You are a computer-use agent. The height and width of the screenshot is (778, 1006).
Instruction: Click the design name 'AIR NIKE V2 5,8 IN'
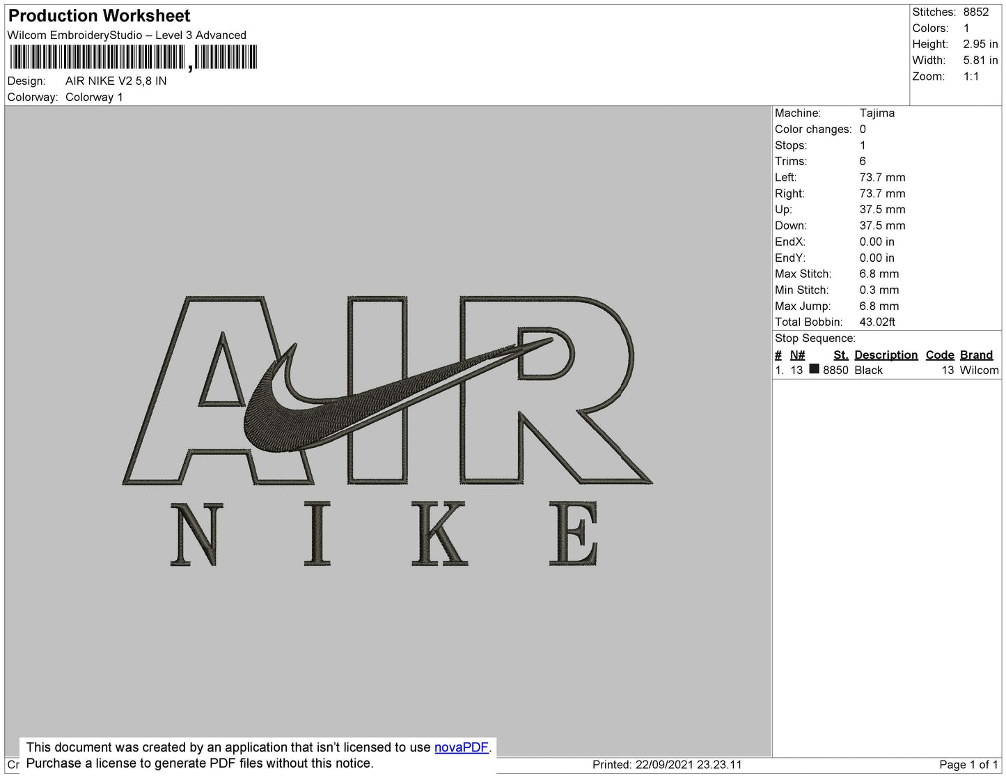[x=116, y=81]
